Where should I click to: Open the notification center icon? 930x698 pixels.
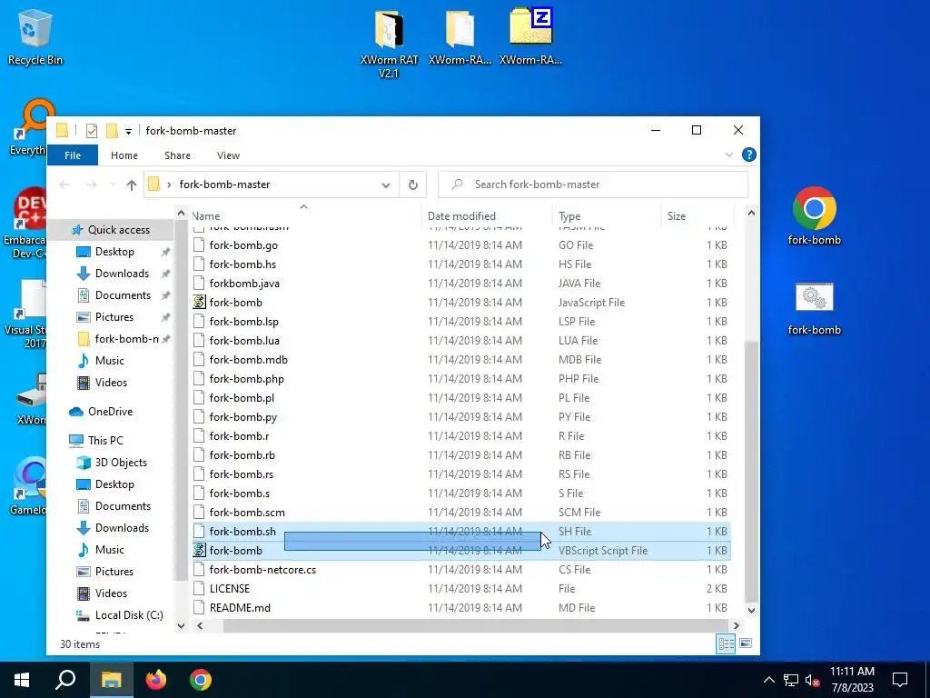tap(900, 680)
